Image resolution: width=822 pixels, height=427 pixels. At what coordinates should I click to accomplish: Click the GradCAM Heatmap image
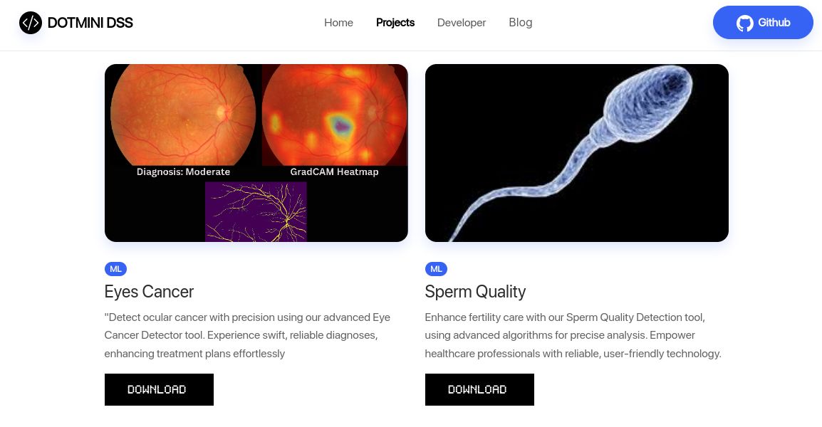tap(334, 114)
